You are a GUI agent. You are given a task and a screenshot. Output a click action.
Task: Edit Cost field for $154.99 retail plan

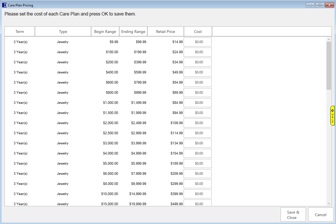[x=198, y=153]
